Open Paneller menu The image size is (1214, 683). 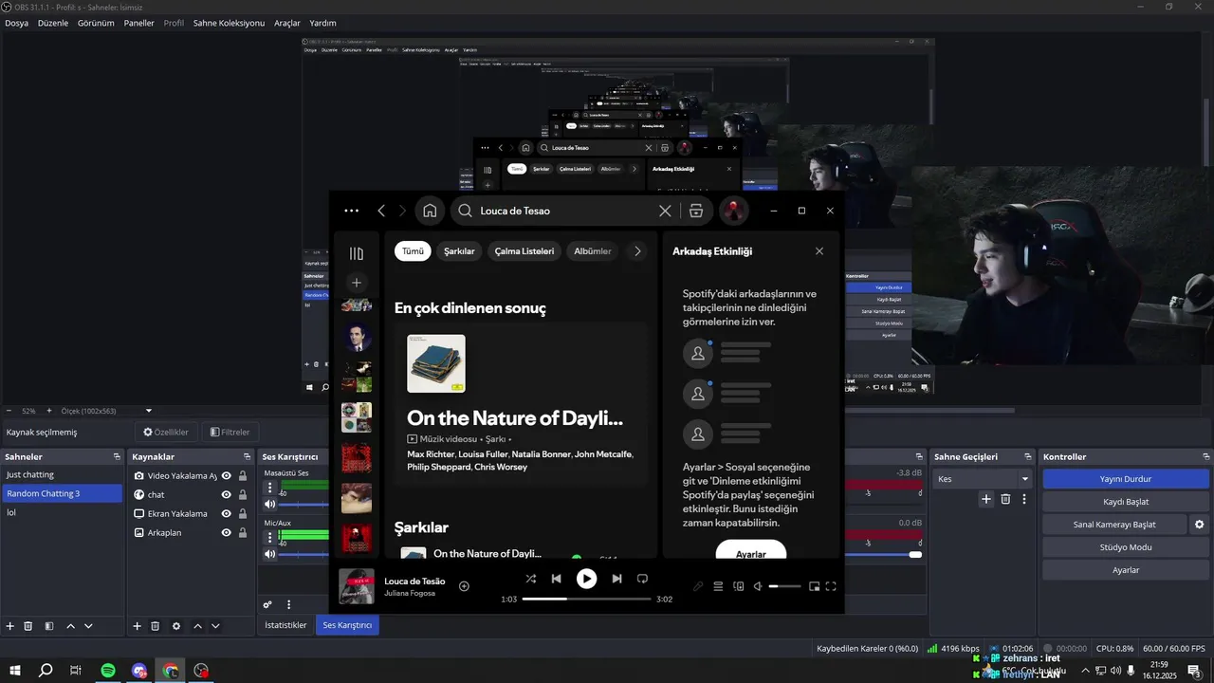(139, 23)
